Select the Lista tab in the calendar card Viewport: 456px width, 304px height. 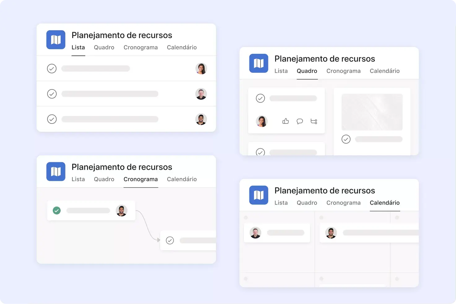click(x=281, y=203)
